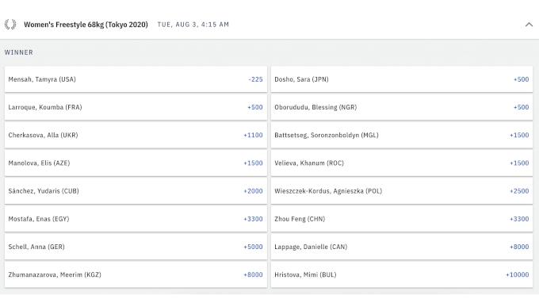The image size is (539, 303).
Task: Select Mostafa, Enas (EGY) +3300
Action: point(136,219)
